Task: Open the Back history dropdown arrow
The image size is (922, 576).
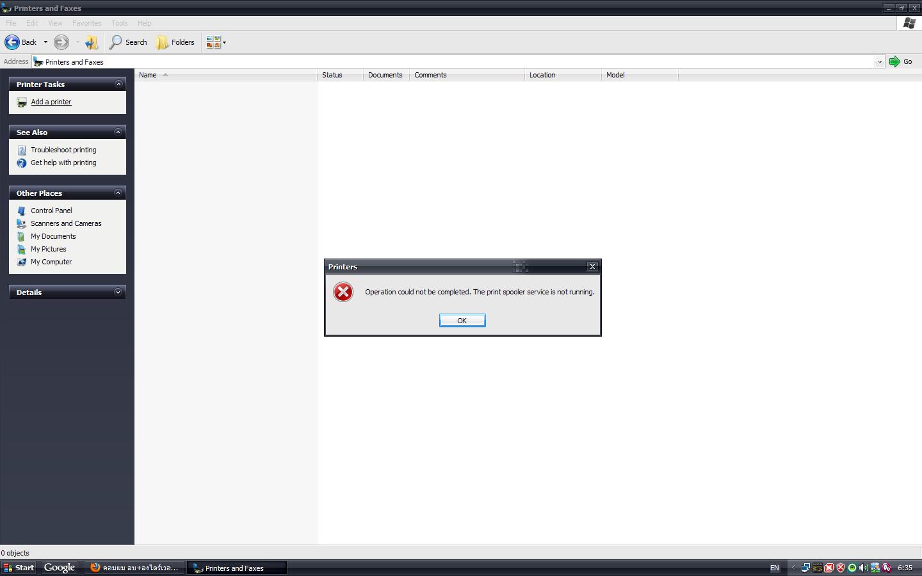Action: 45,42
